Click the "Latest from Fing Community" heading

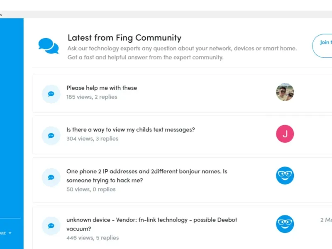124,38
